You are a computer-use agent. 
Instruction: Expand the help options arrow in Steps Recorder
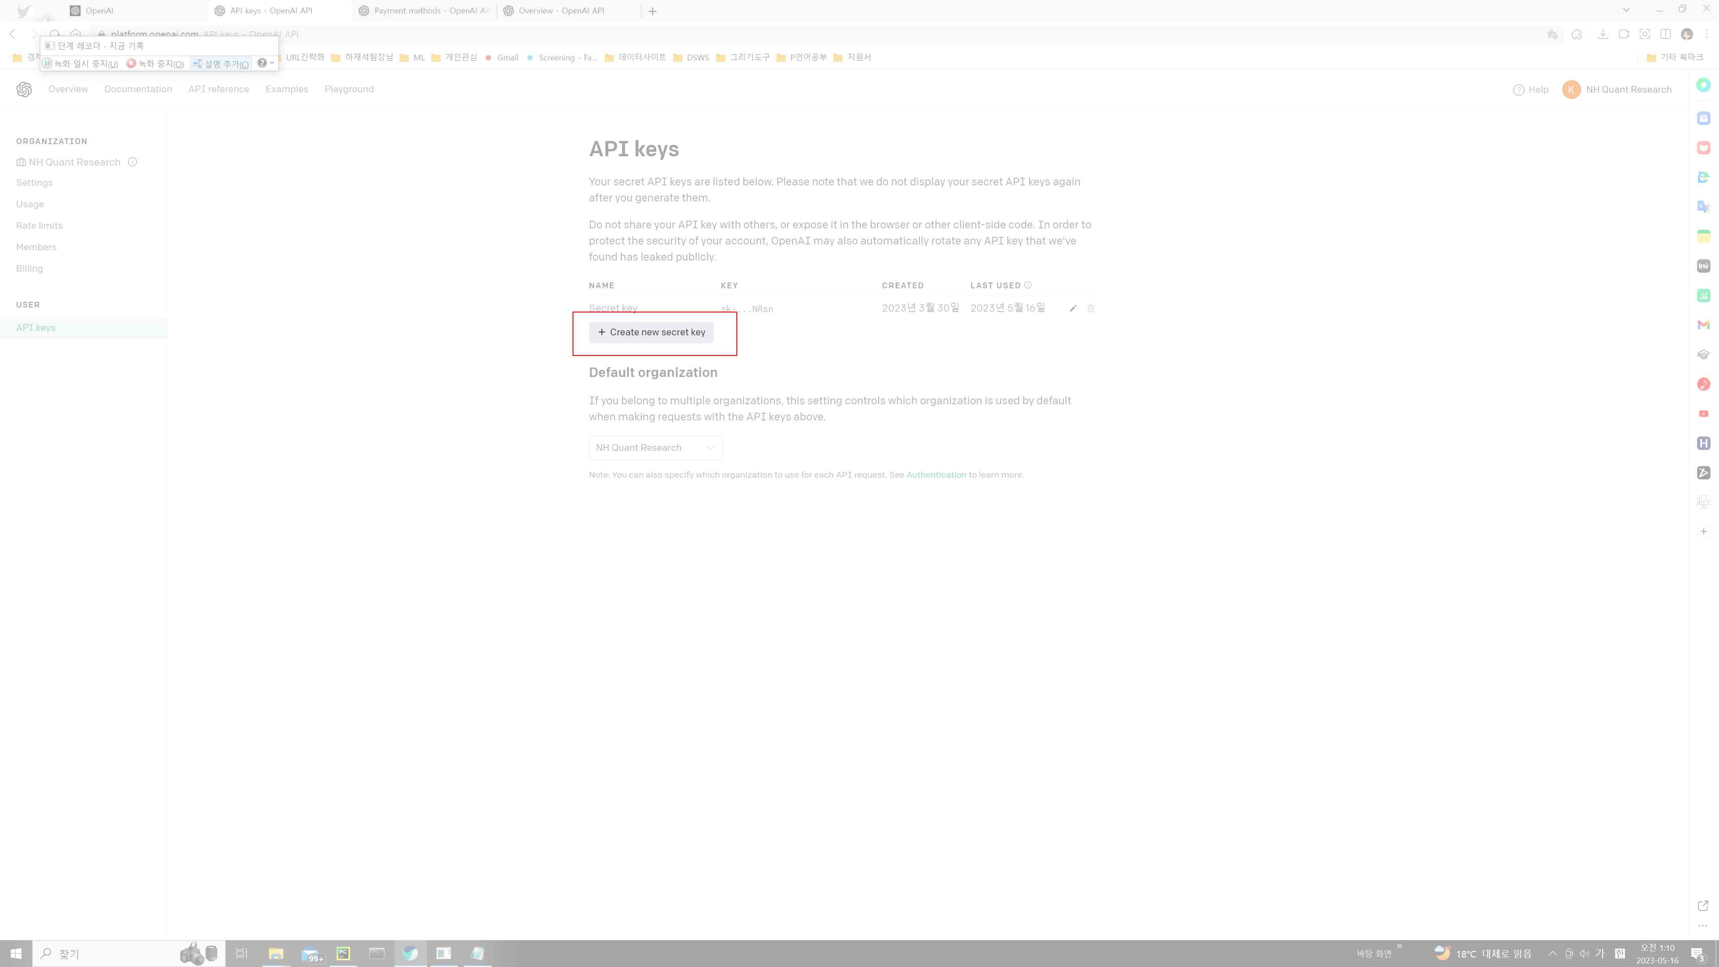pos(271,64)
